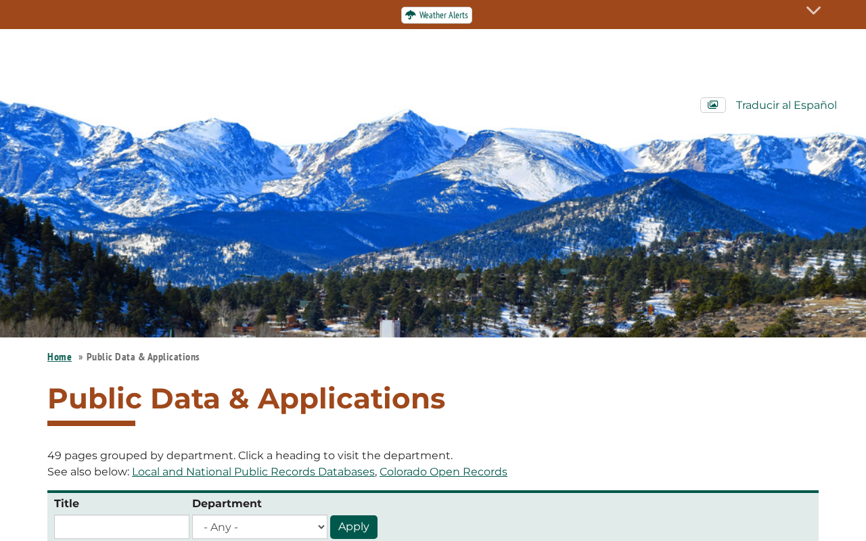Translate page via Traducir al Español
The width and height of the screenshot is (866, 541).
tap(786, 105)
